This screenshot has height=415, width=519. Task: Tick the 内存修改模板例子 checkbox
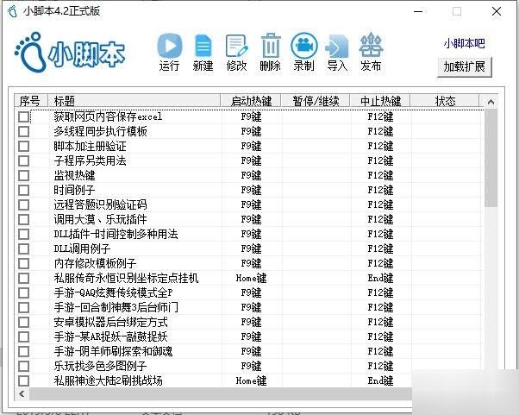pyautogui.click(x=24, y=263)
